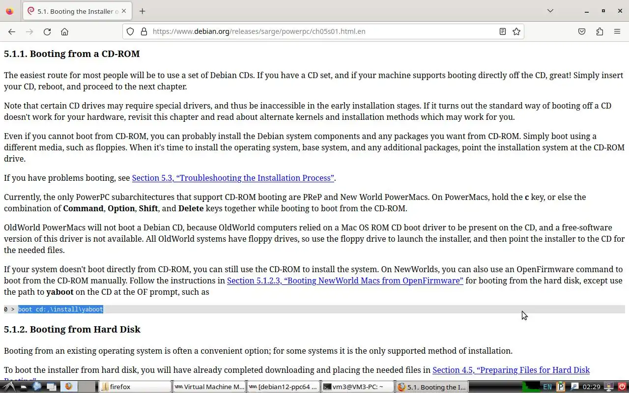Switch to the firefox folder window
Viewport: 629px width, 393px height.
tap(135, 387)
